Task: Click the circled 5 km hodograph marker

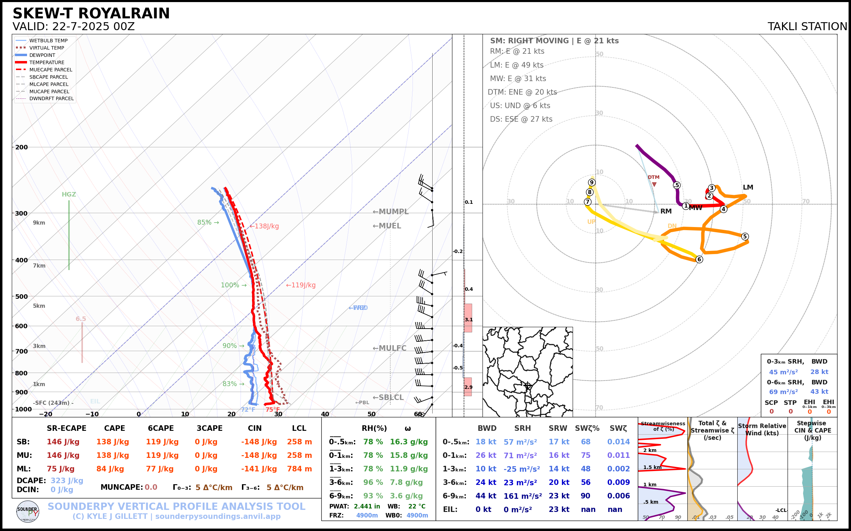Action: click(745, 236)
